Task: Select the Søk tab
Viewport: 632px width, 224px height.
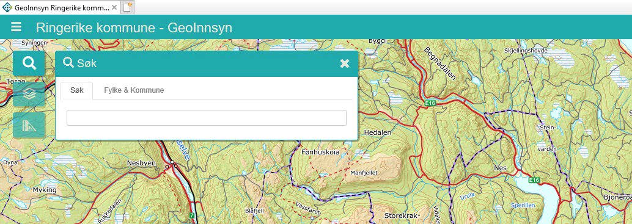Action: (76, 90)
